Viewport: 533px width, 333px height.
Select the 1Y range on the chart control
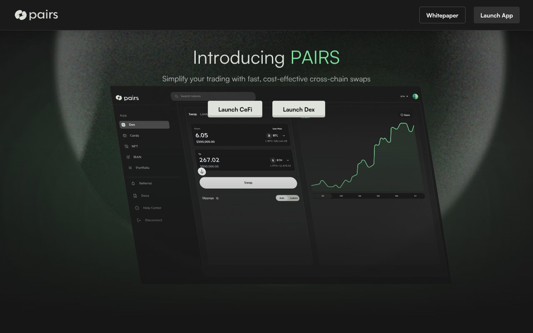[x=415, y=196]
